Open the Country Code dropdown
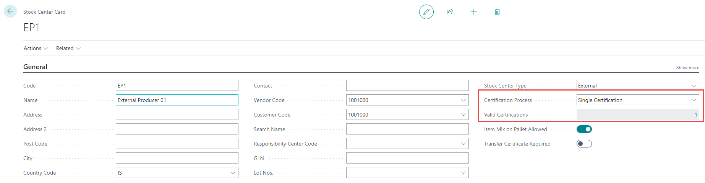The height and width of the screenshot is (183, 705). pyautogui.click(x=233, y=173)
